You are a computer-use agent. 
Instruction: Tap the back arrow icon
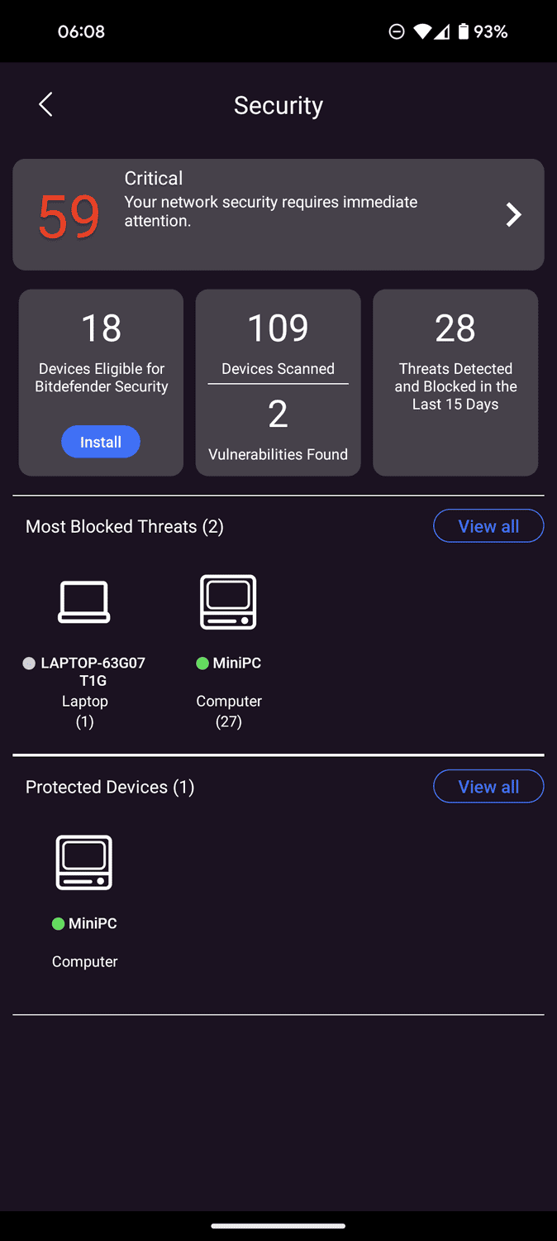pos(45,105)
